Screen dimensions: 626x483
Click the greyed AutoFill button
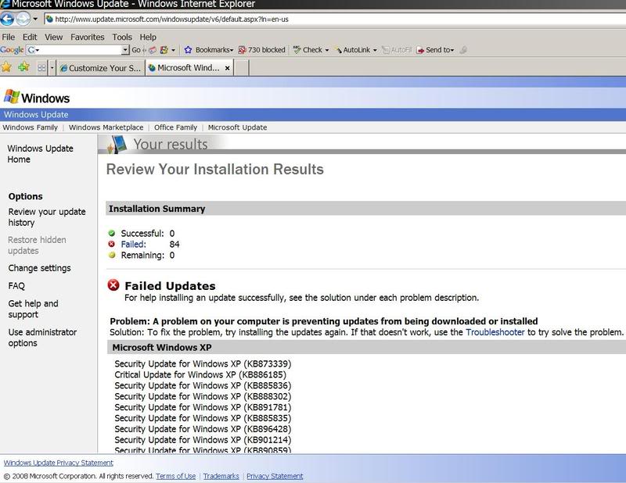pos(398,50)
